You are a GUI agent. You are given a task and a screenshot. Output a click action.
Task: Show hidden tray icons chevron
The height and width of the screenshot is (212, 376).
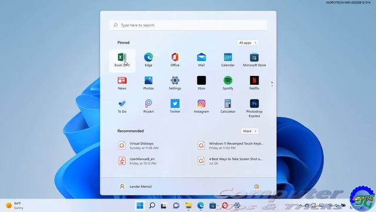pos(300,206)
